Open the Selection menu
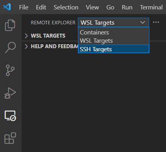The image size is (166, 152). tap(66, 7)
